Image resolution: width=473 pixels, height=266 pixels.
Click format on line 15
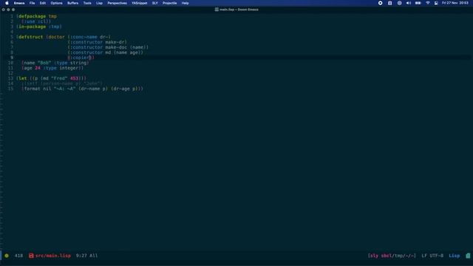(x=32, y=89)
